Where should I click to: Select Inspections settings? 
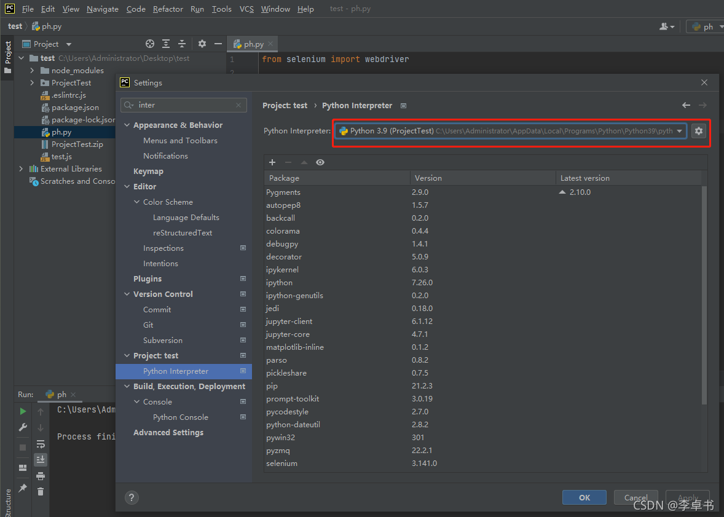(x=163, y=248)
